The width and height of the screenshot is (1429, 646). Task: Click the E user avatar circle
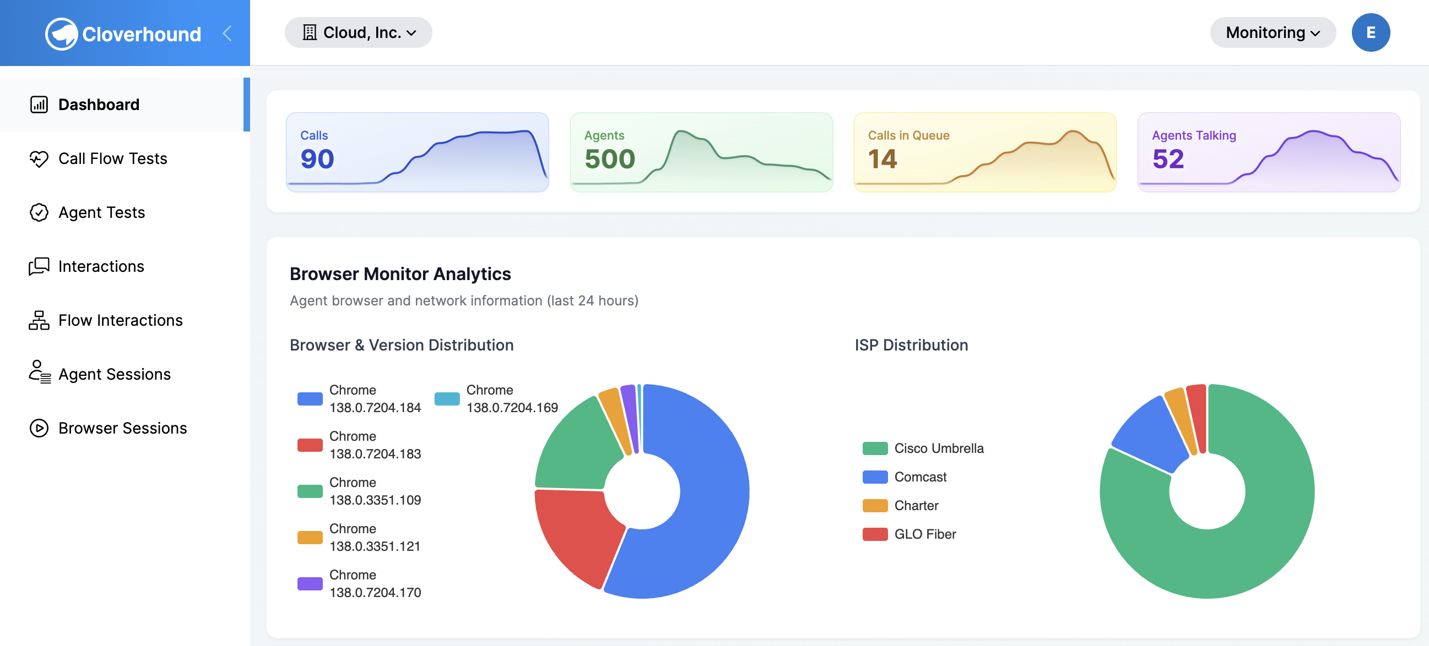coord(1371,32)
